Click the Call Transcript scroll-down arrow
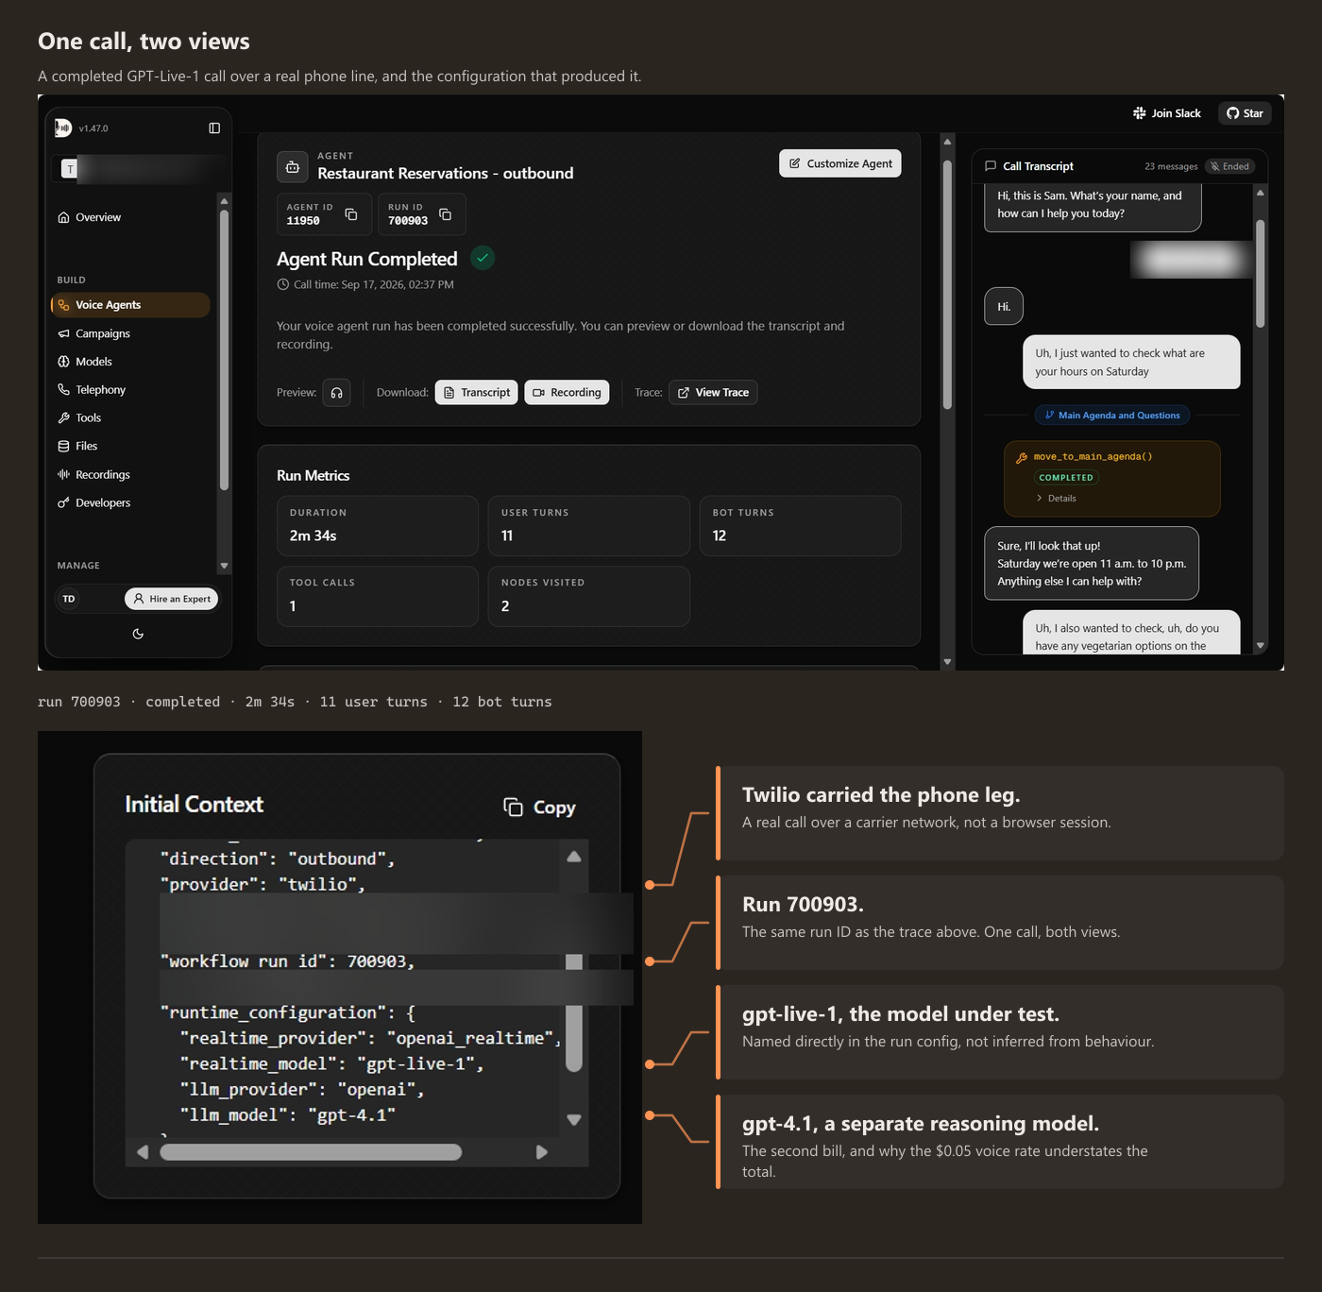1322x1292 pixels. click(x=1260, y=646)
